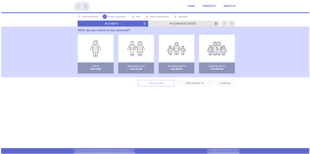The image size is (310, 154).
Task: Open the PRODUCTS menu in header
Action: pyautogui.click(x=209, y=6)
